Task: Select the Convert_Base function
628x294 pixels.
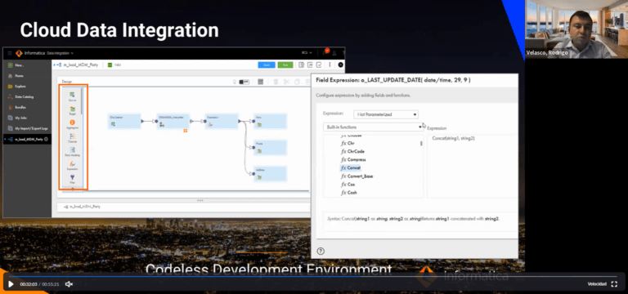Action: point(357,176)
